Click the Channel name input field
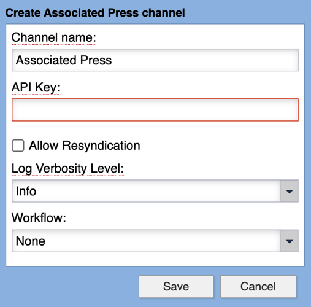The width and height of the screenshot is (311, 307). coord(155,60)
